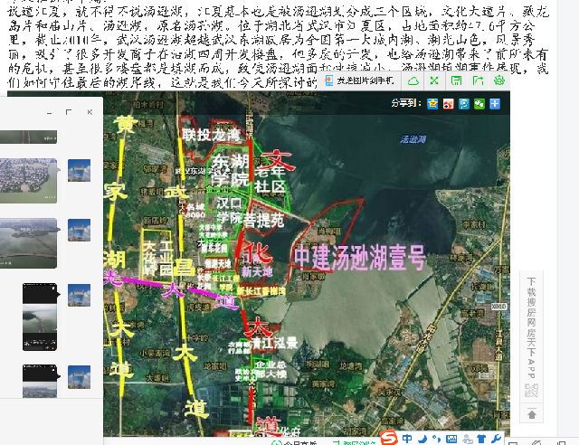The height and width of the screenshot is (445, 579).
Task: Click sender avatar beside the aerial town photo
Action: (x=79, y=171)
